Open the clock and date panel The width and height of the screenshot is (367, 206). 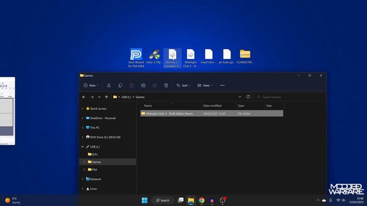coord(357,200)
